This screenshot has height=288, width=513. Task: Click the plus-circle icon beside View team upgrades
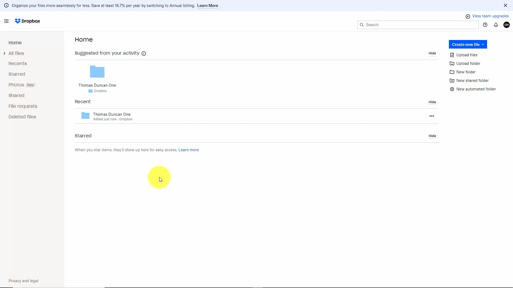point(468,17)
